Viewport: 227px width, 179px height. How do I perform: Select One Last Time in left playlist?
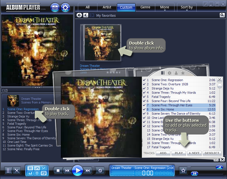point(17,142)
